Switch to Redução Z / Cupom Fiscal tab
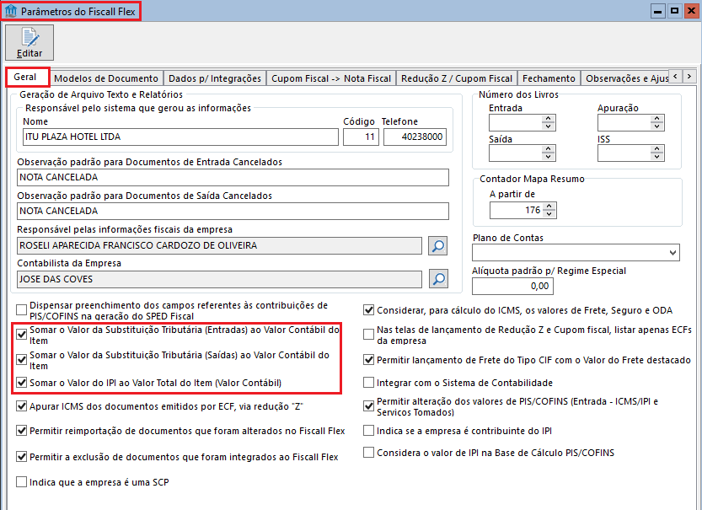 click(x=457, y=78)
